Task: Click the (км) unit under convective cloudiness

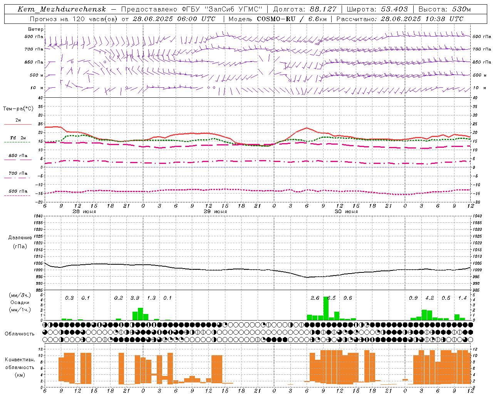Action: [20, 375]
